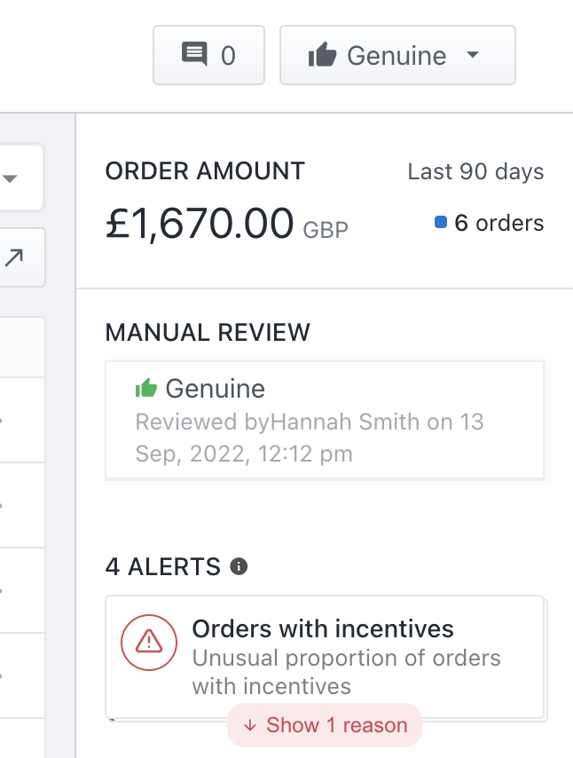Click the info icon beside 4 Alerts

239,566
